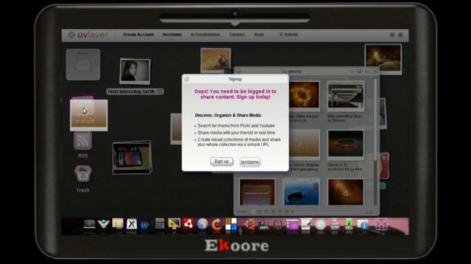The width and height of the screenshot is (471, 264).
Task: Select the black-and-white woman portrait photo
Action: tap(135, 71)
